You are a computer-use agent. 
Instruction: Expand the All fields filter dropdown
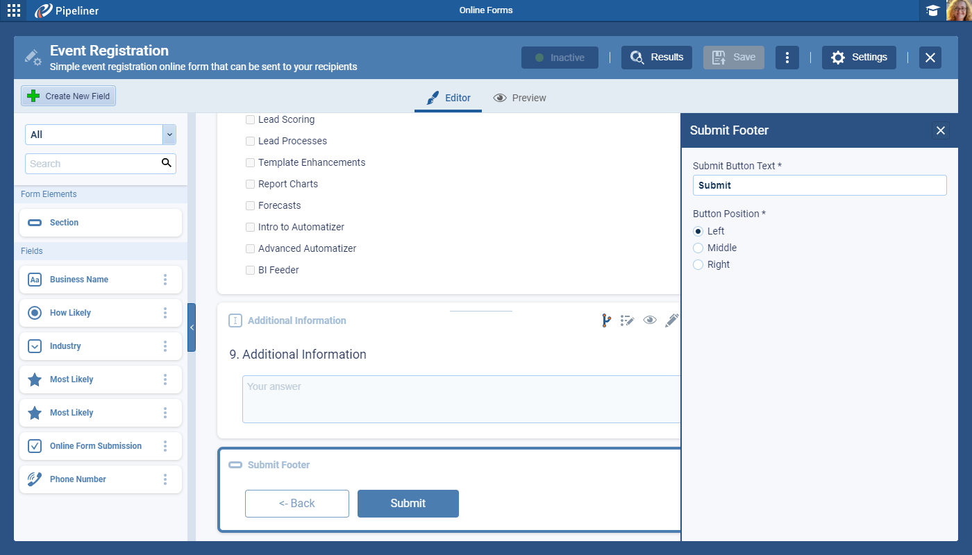[169, 135]
